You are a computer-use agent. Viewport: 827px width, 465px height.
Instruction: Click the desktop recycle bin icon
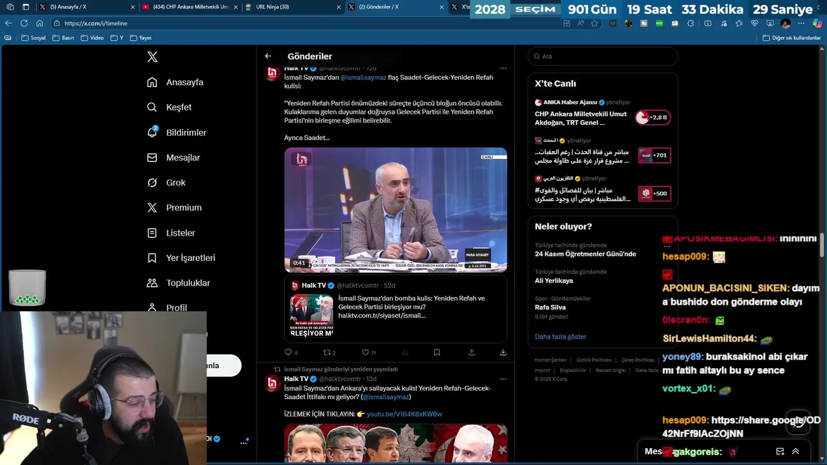pos(27,287)
